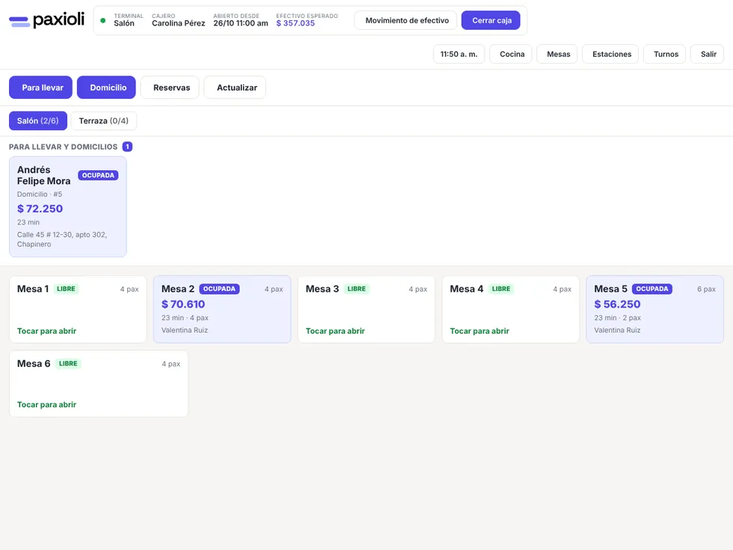Click the cashier name Carolina Pérez

click(x=179, y=23)
